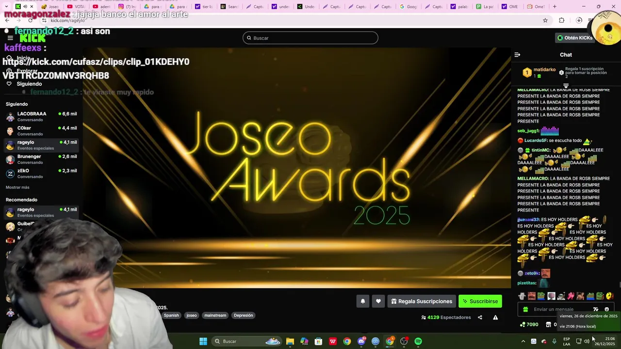The image size is (621, 349).
Task: Click username zeto9k in chat
Action: click(x=531, y=273)
